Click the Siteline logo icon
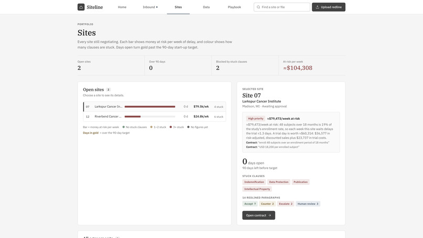The image size is (423, 238). [81, 7]
